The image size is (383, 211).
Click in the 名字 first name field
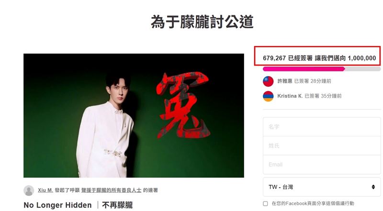[322, 127]
